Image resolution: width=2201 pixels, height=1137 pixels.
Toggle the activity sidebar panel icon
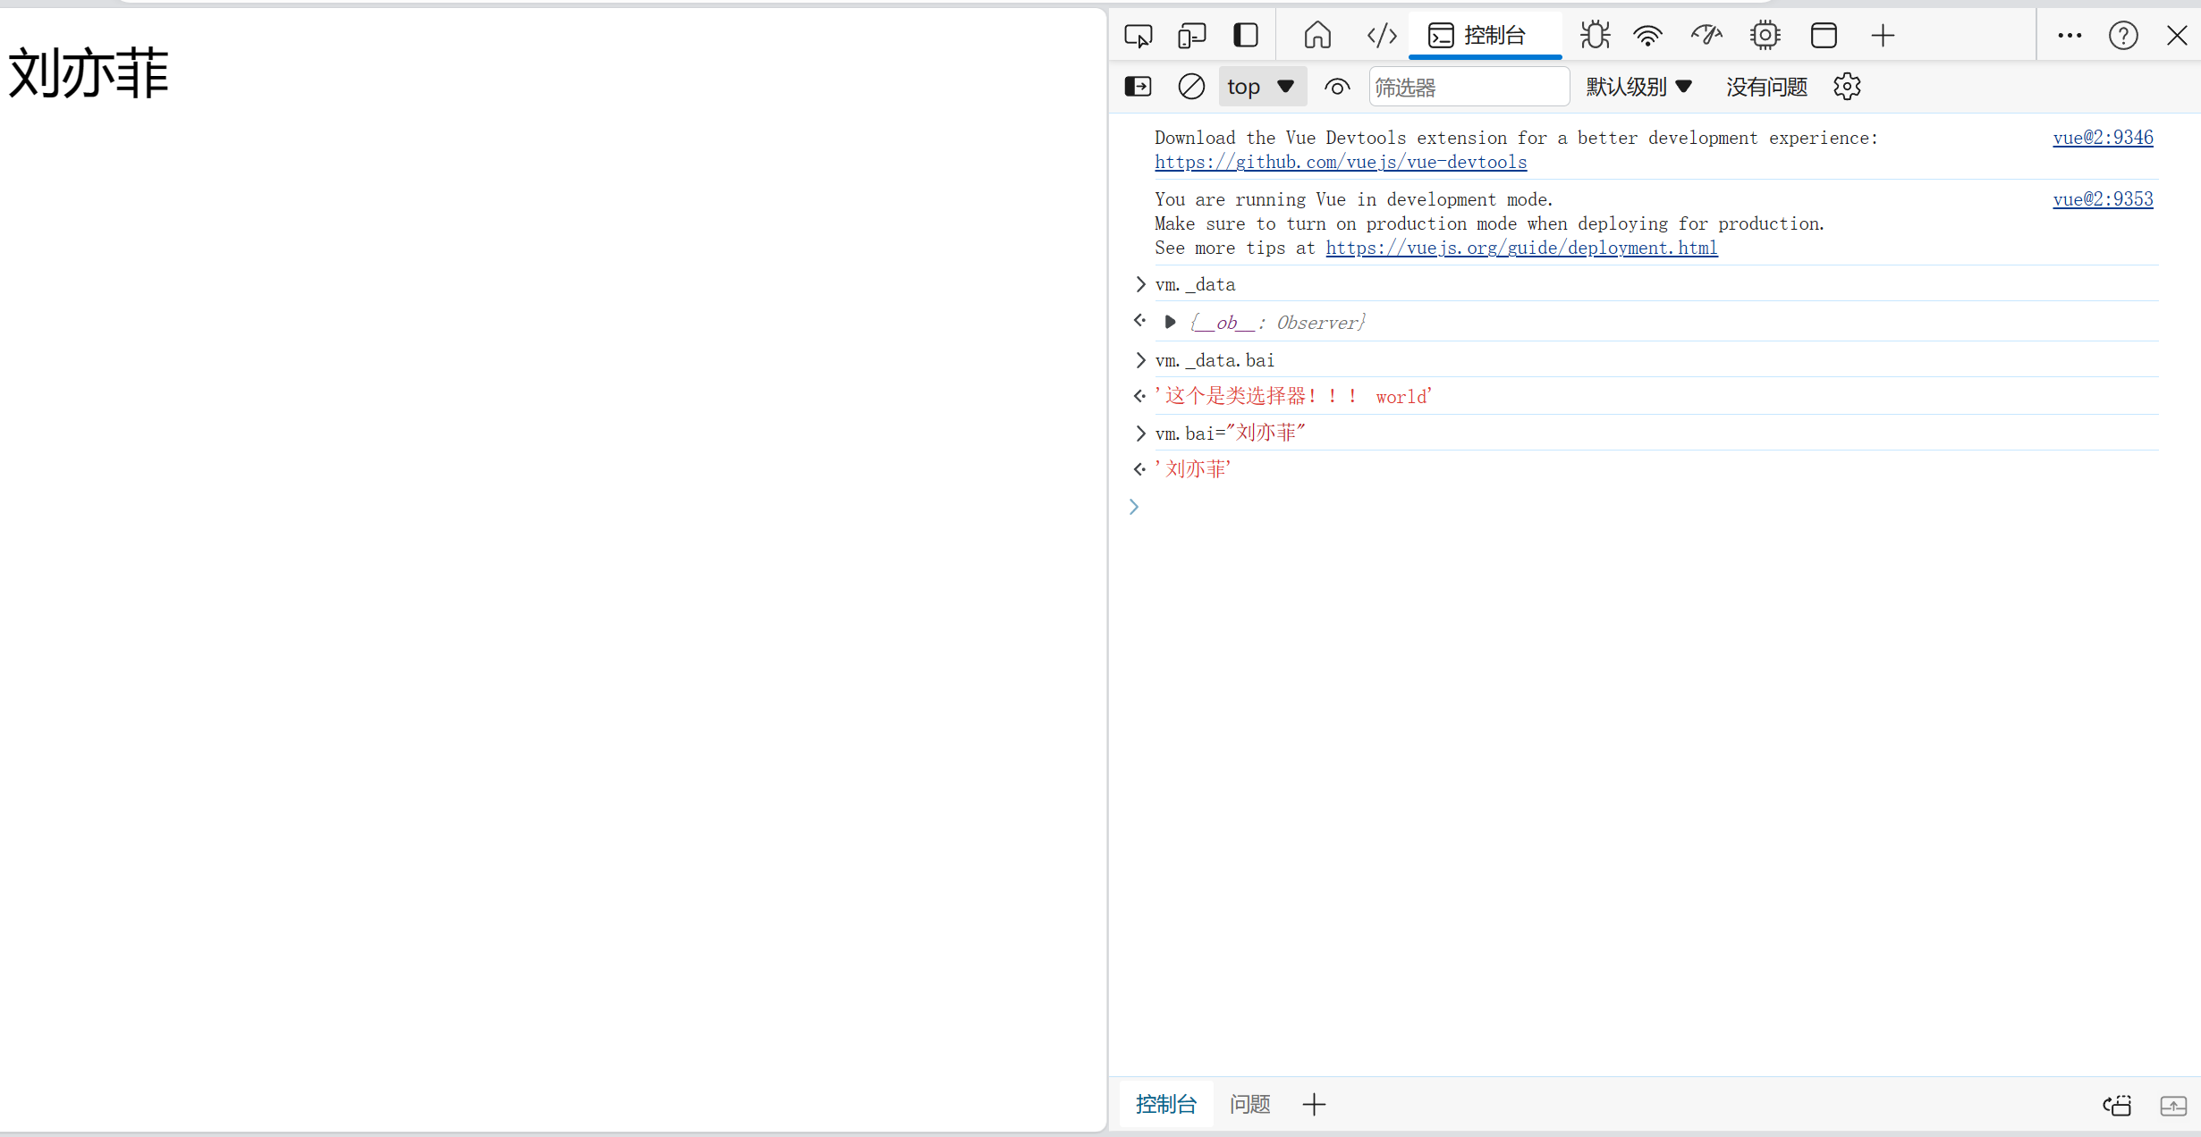pos(1246,36)
